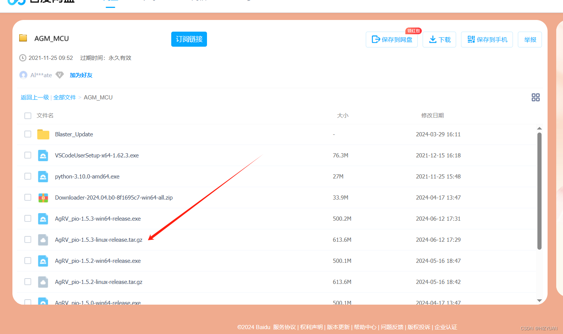Open 版本更新 footer link
This screenshot has height=334, width=563.
click(x=338, y=327)
